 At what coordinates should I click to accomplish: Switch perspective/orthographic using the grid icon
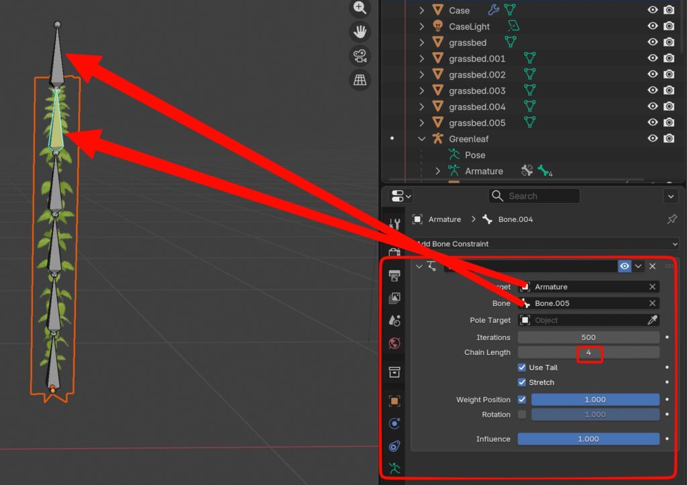360,80
